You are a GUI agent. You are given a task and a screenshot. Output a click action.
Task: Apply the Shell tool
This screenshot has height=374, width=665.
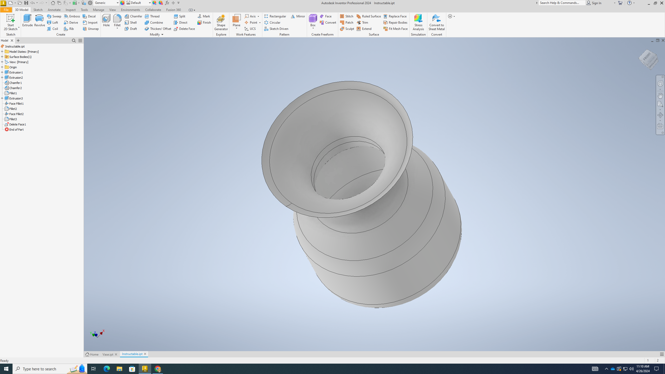pyautogui.click(x=131, y=22)
